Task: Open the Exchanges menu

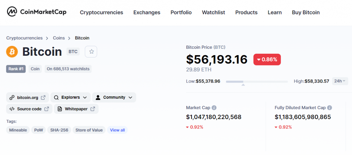Action: point(147,13)
